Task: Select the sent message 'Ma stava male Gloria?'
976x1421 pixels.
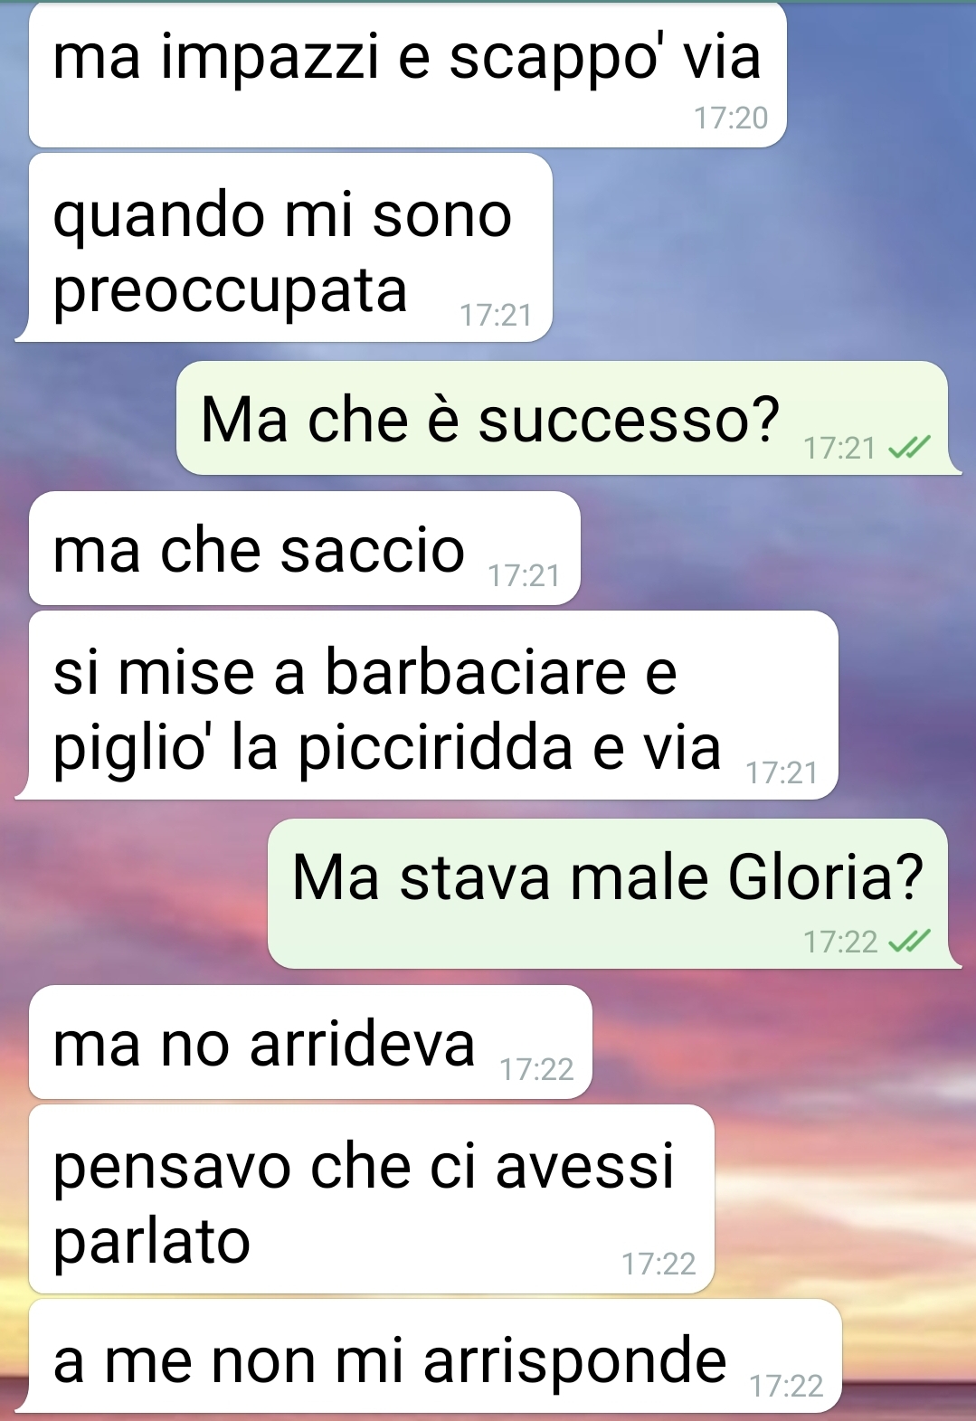Action: [608, 894]
